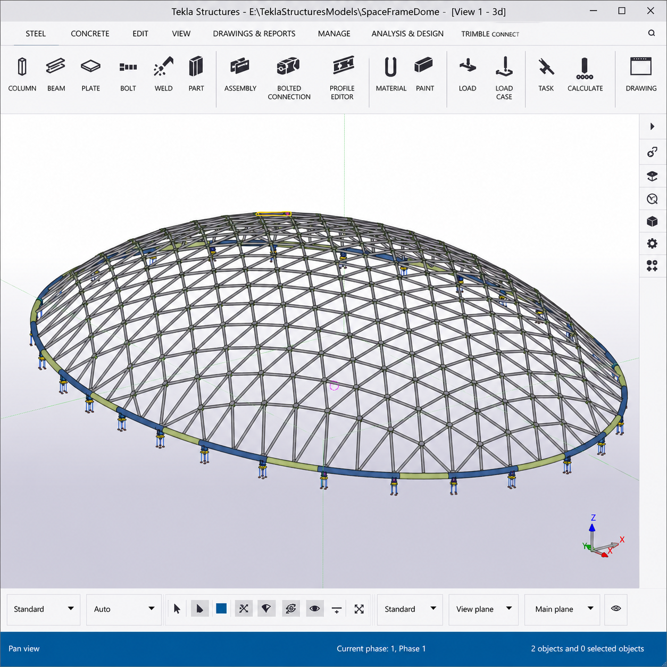The width and height of the screenshot is (667, 667).
Task: Open Load Case settings
Action: click(x=504, y=78)
